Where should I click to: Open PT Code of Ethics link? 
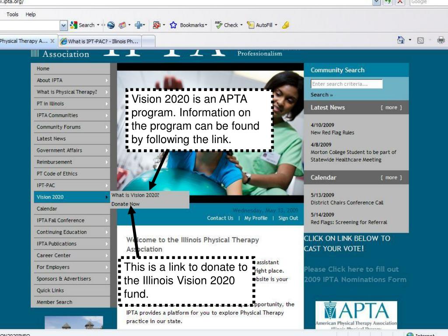tap(72, 174)
